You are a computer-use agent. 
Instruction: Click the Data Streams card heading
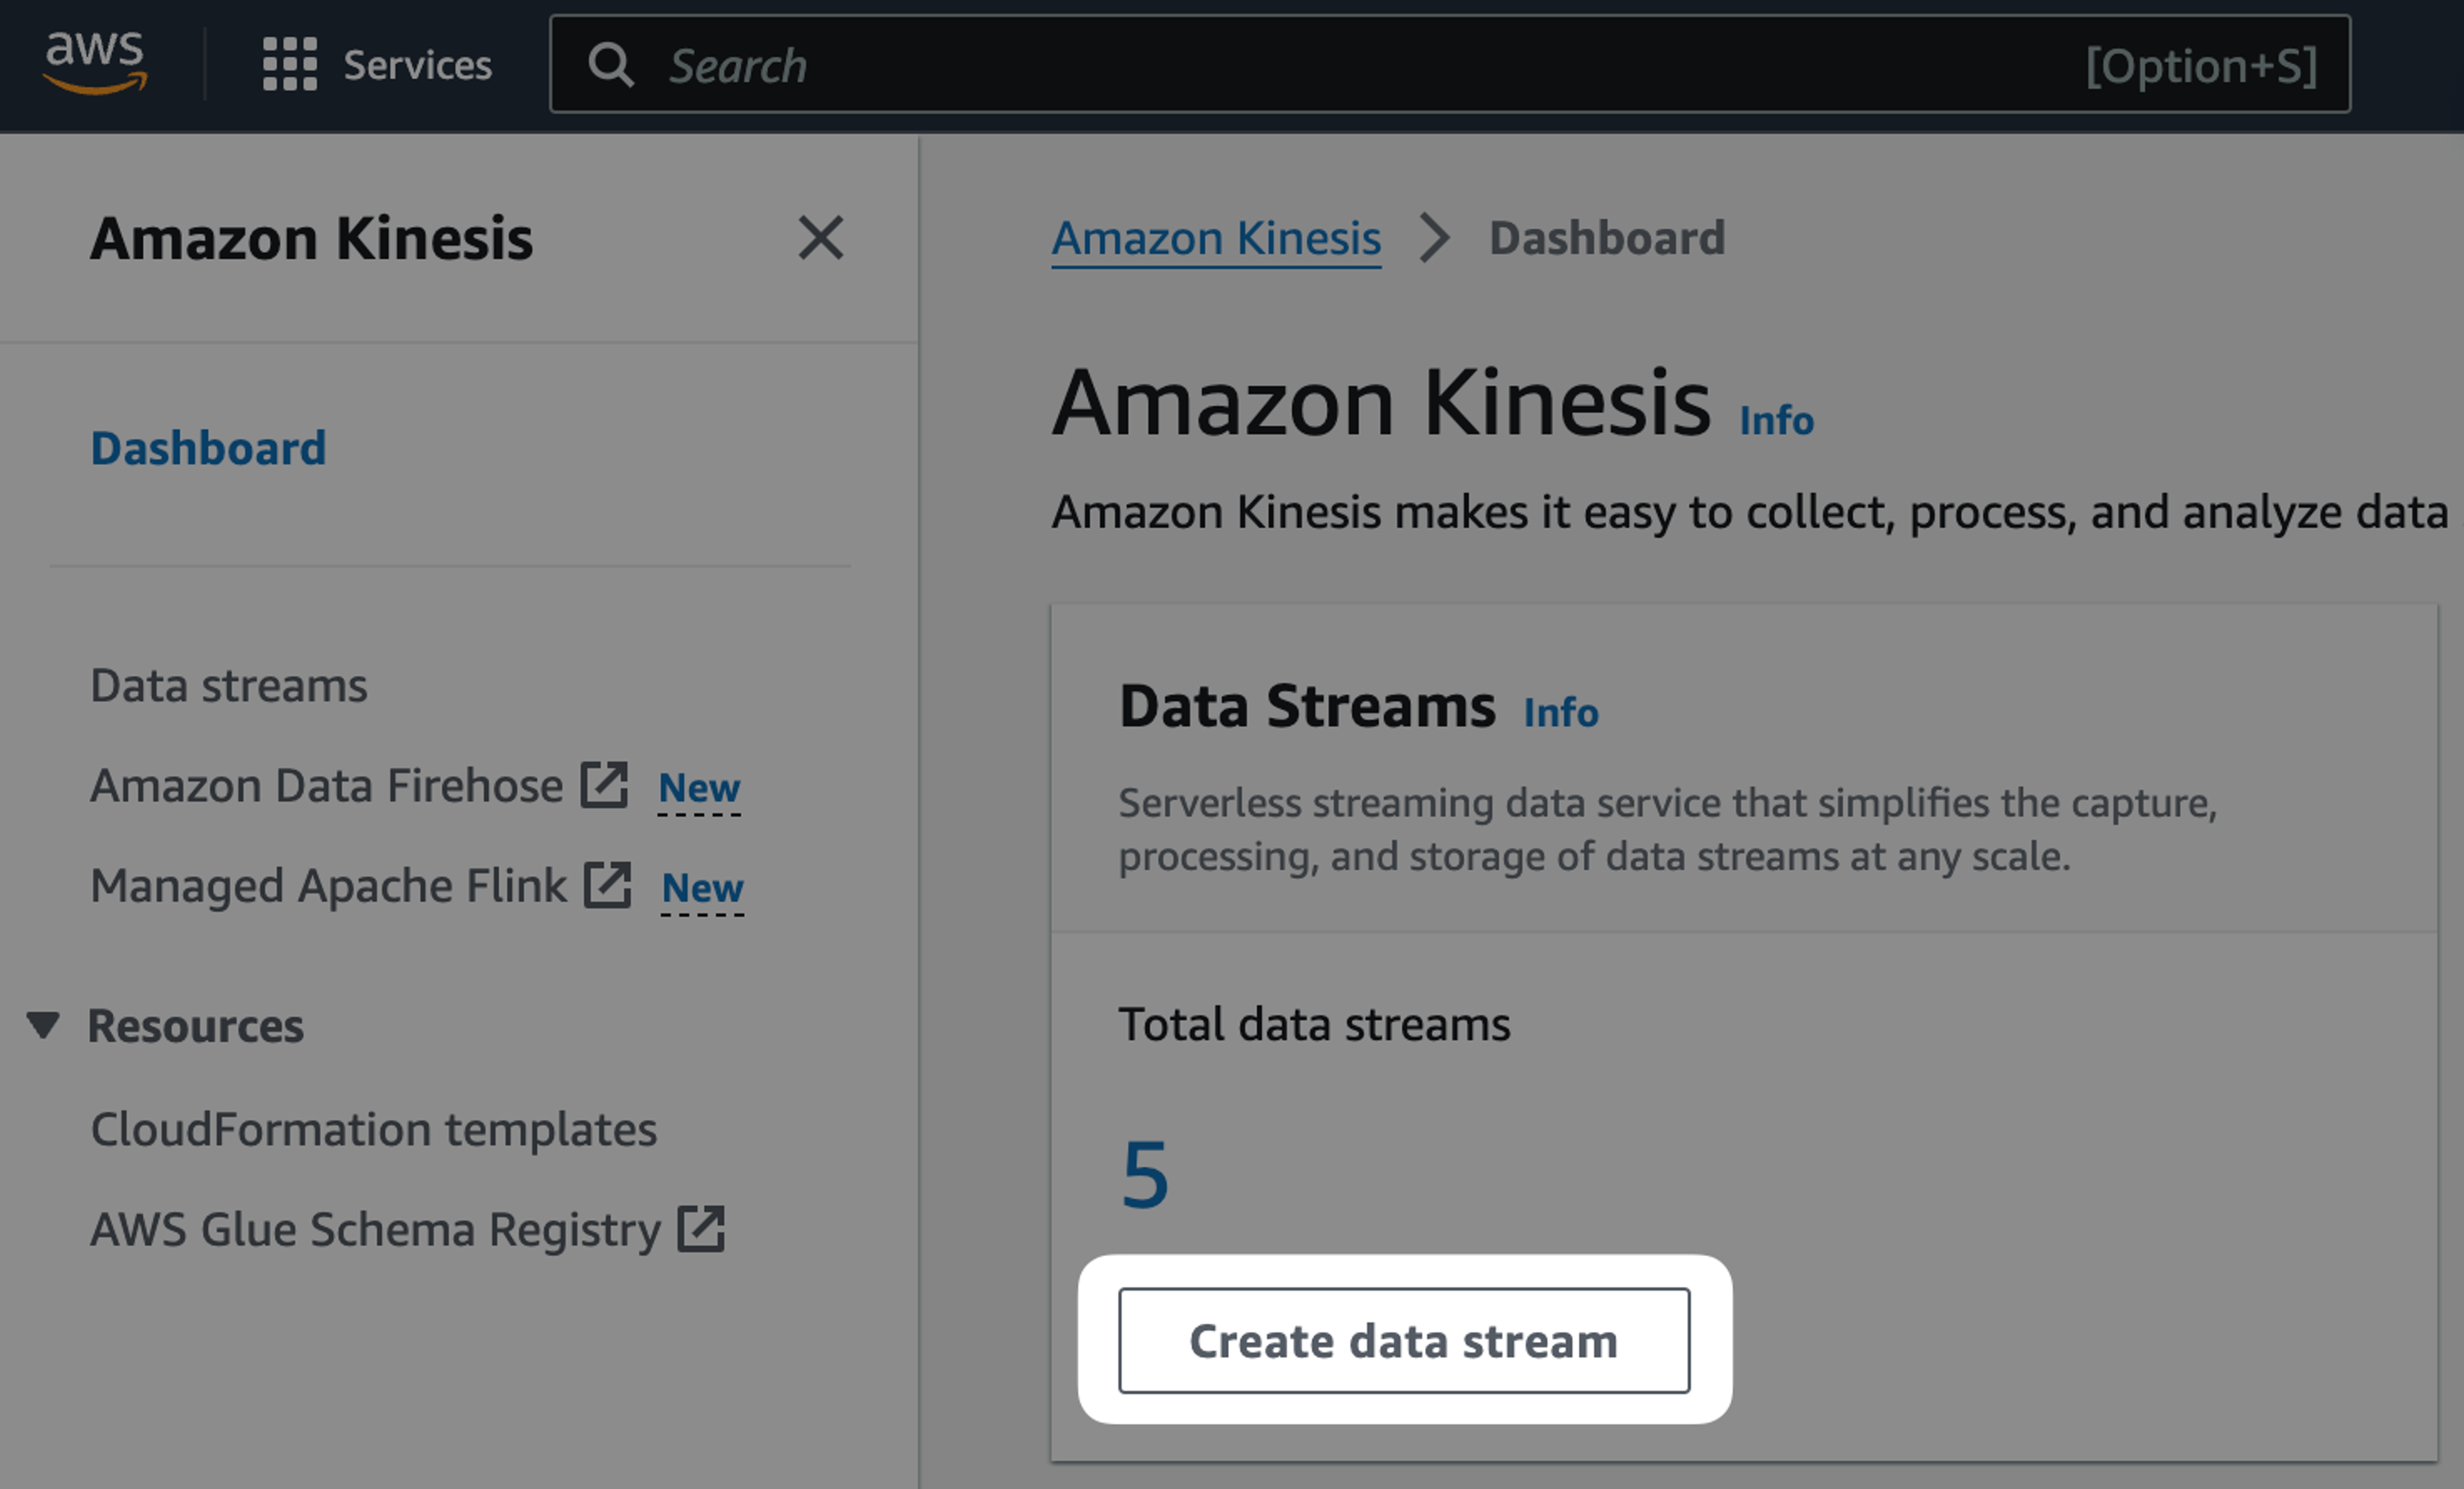[x=1307, y=706]
